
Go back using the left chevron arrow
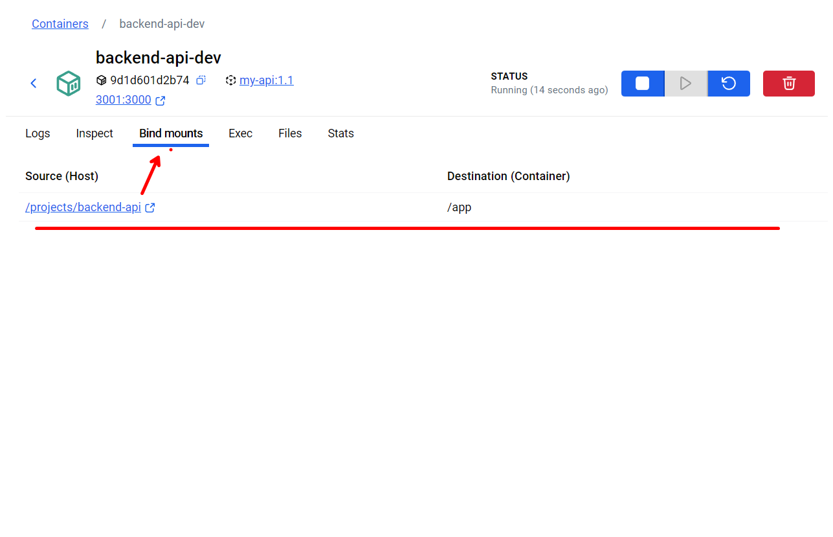pos(34,84)
